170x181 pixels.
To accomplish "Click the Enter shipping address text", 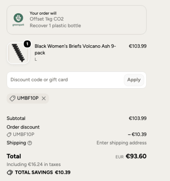I will (x=121, y=143).
